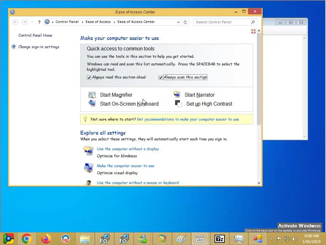The width and height of the screenshot is (326, 245).
Task: Click the Start button on the taskbar
Action: pyautogui.click(x=8, y=239)
